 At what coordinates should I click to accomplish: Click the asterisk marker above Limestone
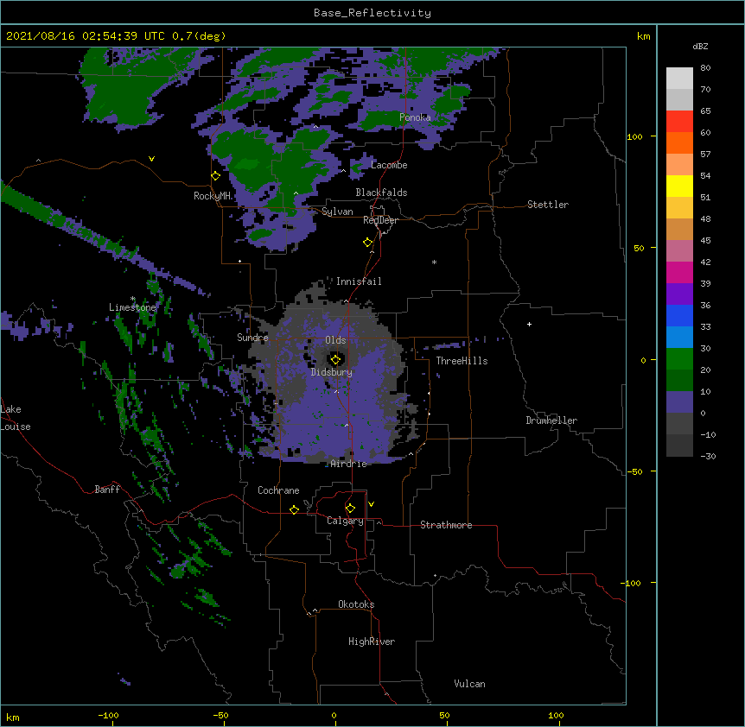(132, 299)
